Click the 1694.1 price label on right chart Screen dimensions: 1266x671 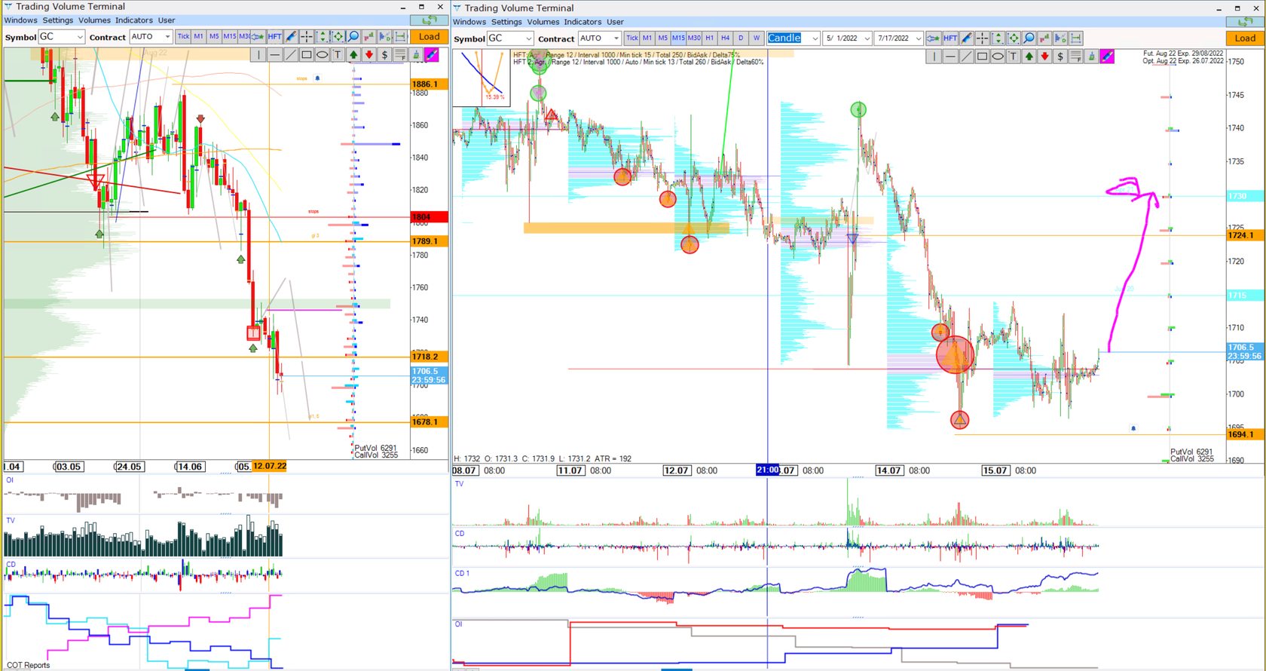pyautogui.click(x=1245, y=434)
